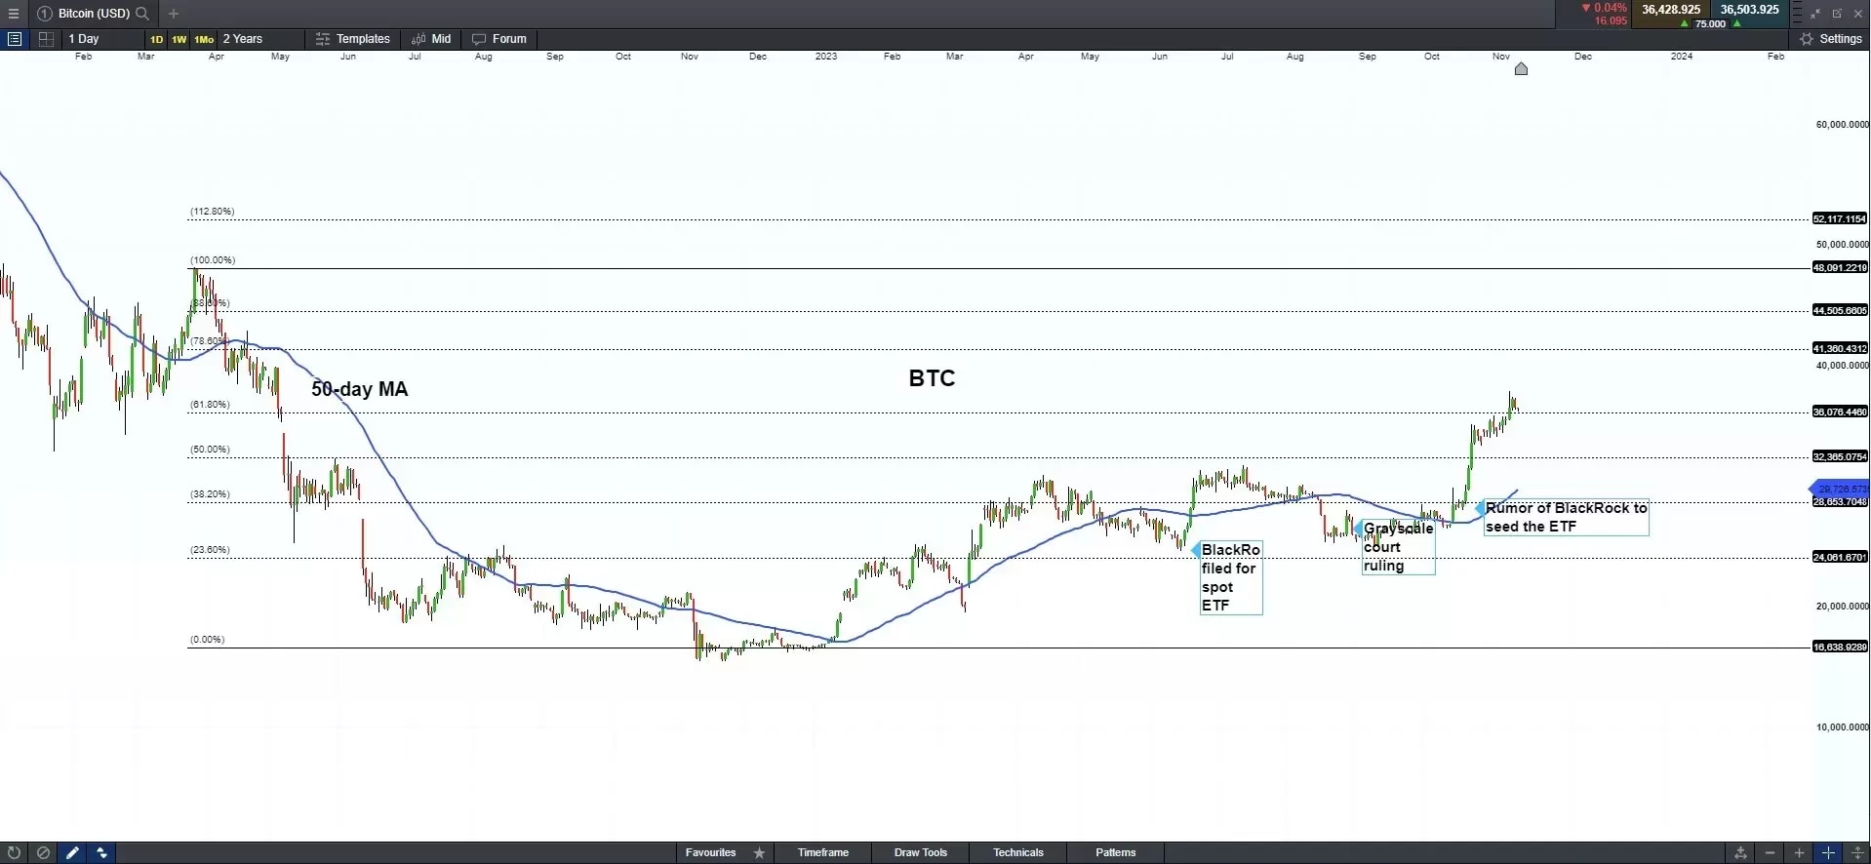Select the 50-day MA text label

(x=360, y=389)
